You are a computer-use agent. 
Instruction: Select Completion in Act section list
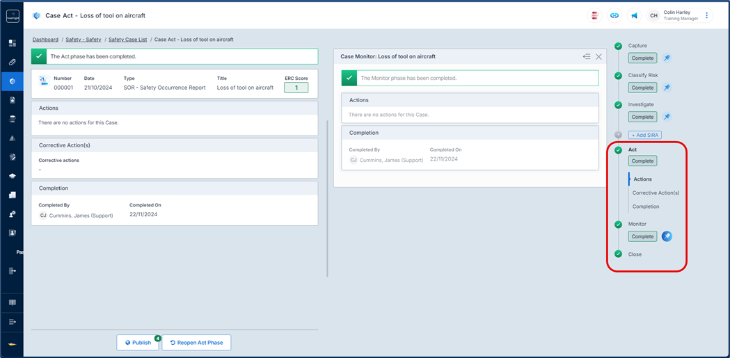[x=646, y=206]
